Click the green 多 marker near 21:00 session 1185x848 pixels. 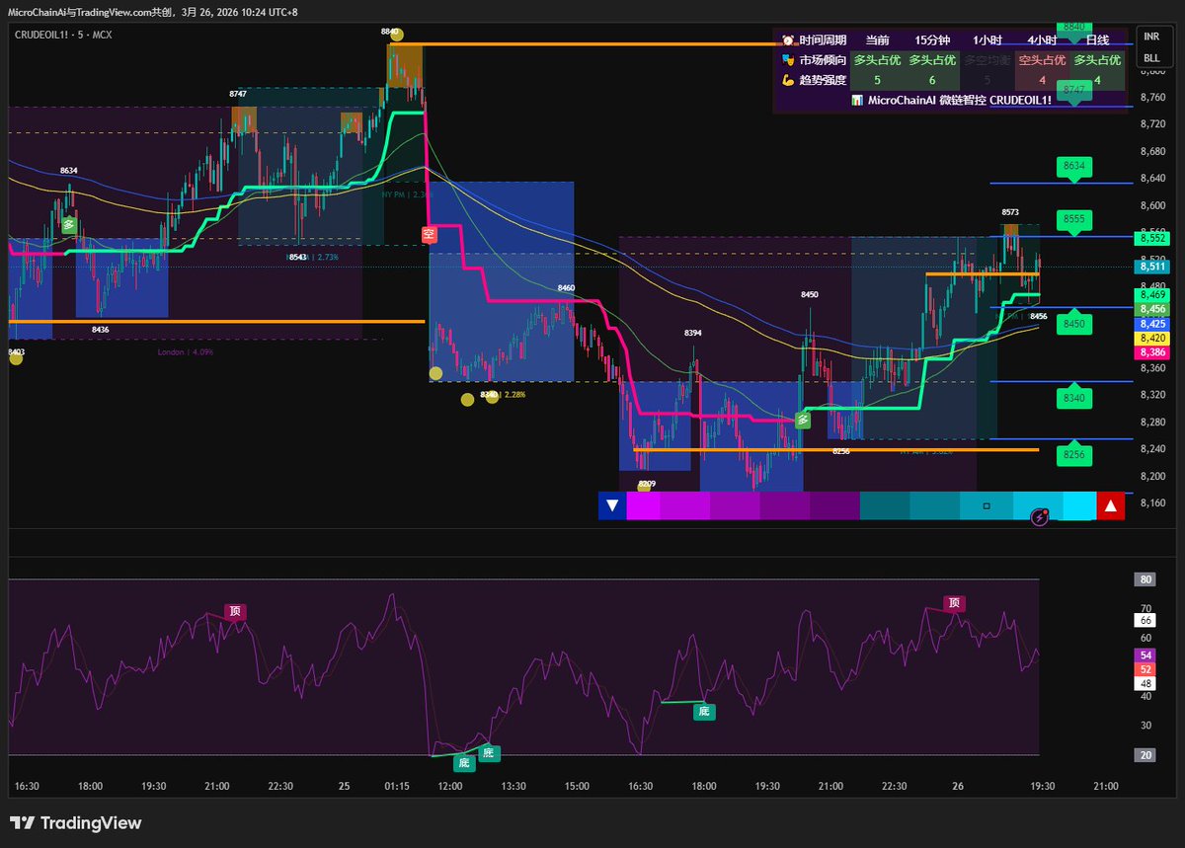coord(803,420)
